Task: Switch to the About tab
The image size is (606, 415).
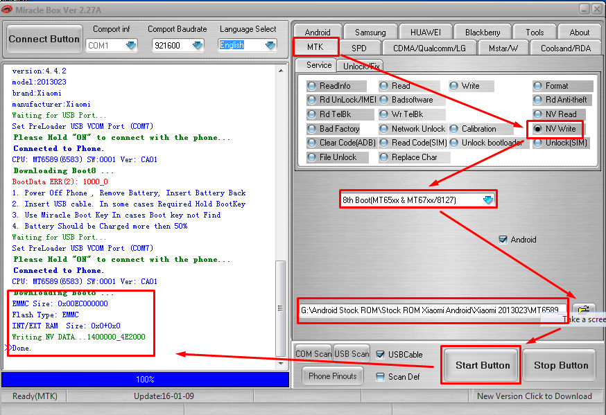Action: (x=580, y=33)
